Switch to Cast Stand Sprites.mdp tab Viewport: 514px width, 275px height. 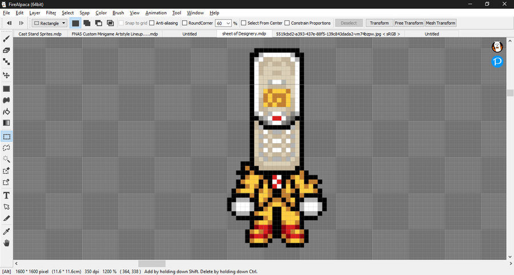pos(40,34)
